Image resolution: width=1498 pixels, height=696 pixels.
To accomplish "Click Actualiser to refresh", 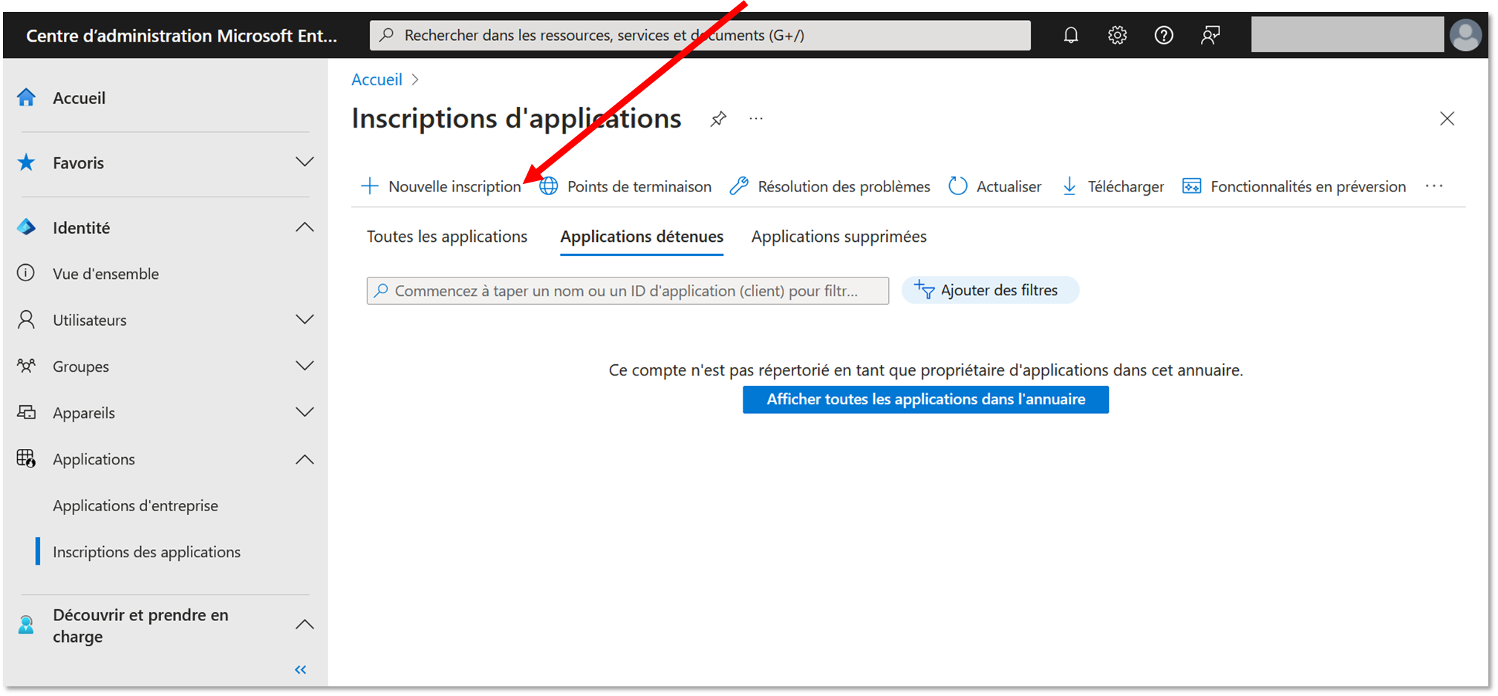I will pos(995,186).
